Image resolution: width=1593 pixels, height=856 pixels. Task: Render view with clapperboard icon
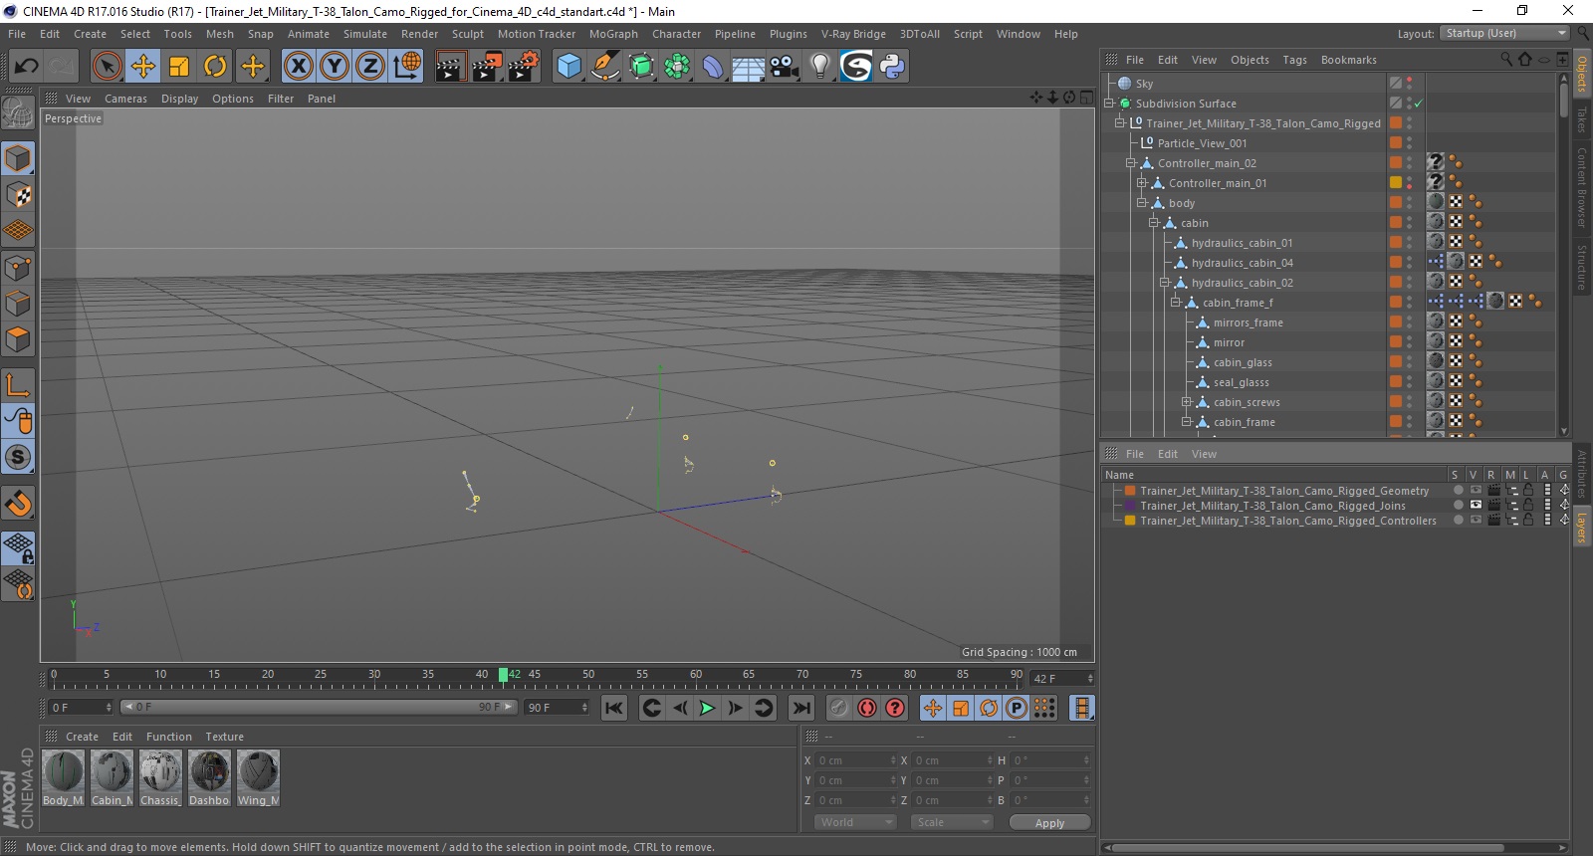[x=451, y=67]
